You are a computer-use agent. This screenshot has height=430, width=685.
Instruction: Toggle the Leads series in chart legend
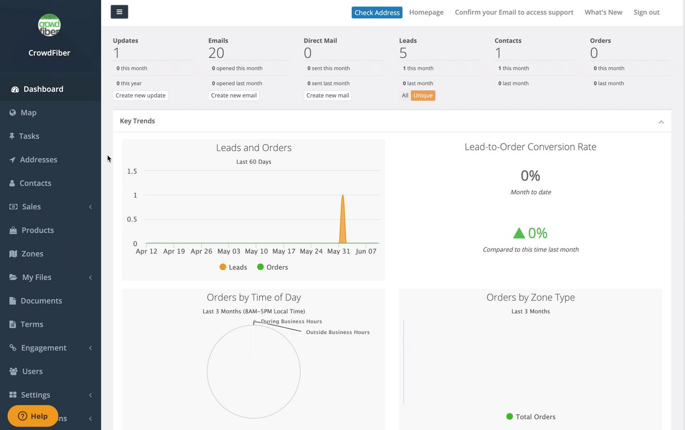[x=233, y=267]
